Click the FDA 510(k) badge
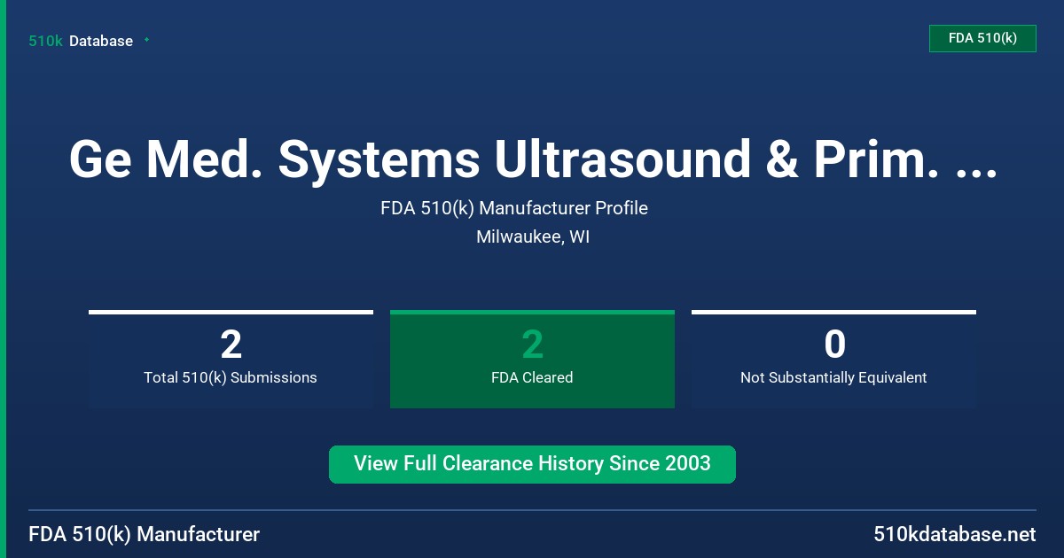1064x558 pixels. pyautogui.click(x=982, y=38)
